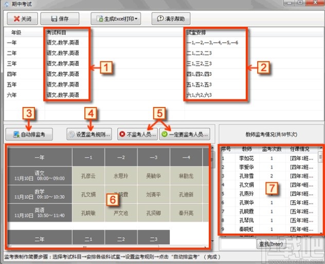Click the search input field beside 查找
The height and width of the screenshot is (264, 325).
coord(238,244)
